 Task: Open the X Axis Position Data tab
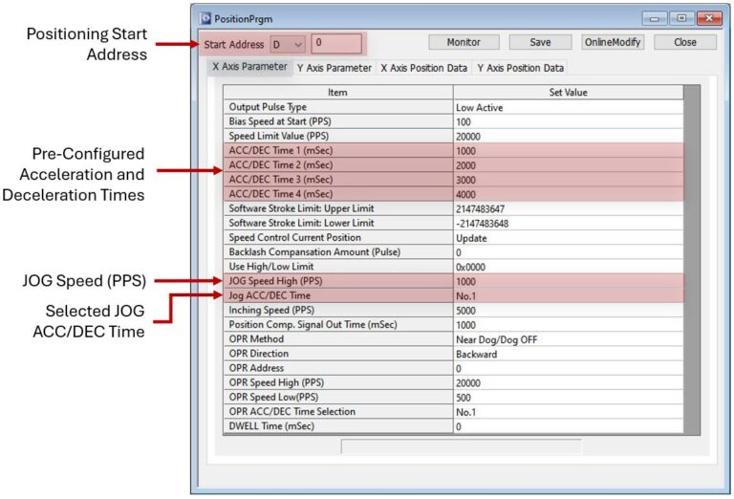pos(423,68)
